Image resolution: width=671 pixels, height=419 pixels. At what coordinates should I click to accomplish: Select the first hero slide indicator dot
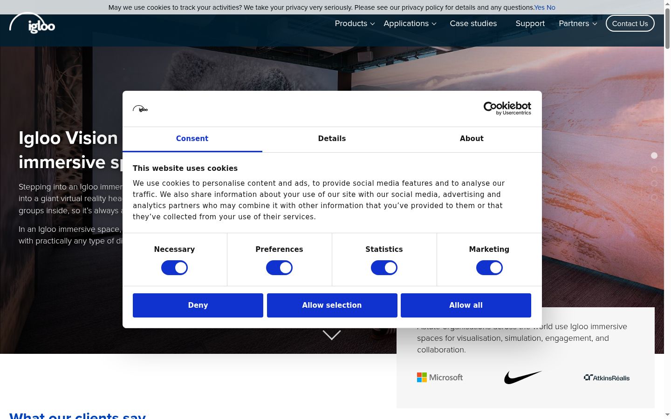pos(654,155)
